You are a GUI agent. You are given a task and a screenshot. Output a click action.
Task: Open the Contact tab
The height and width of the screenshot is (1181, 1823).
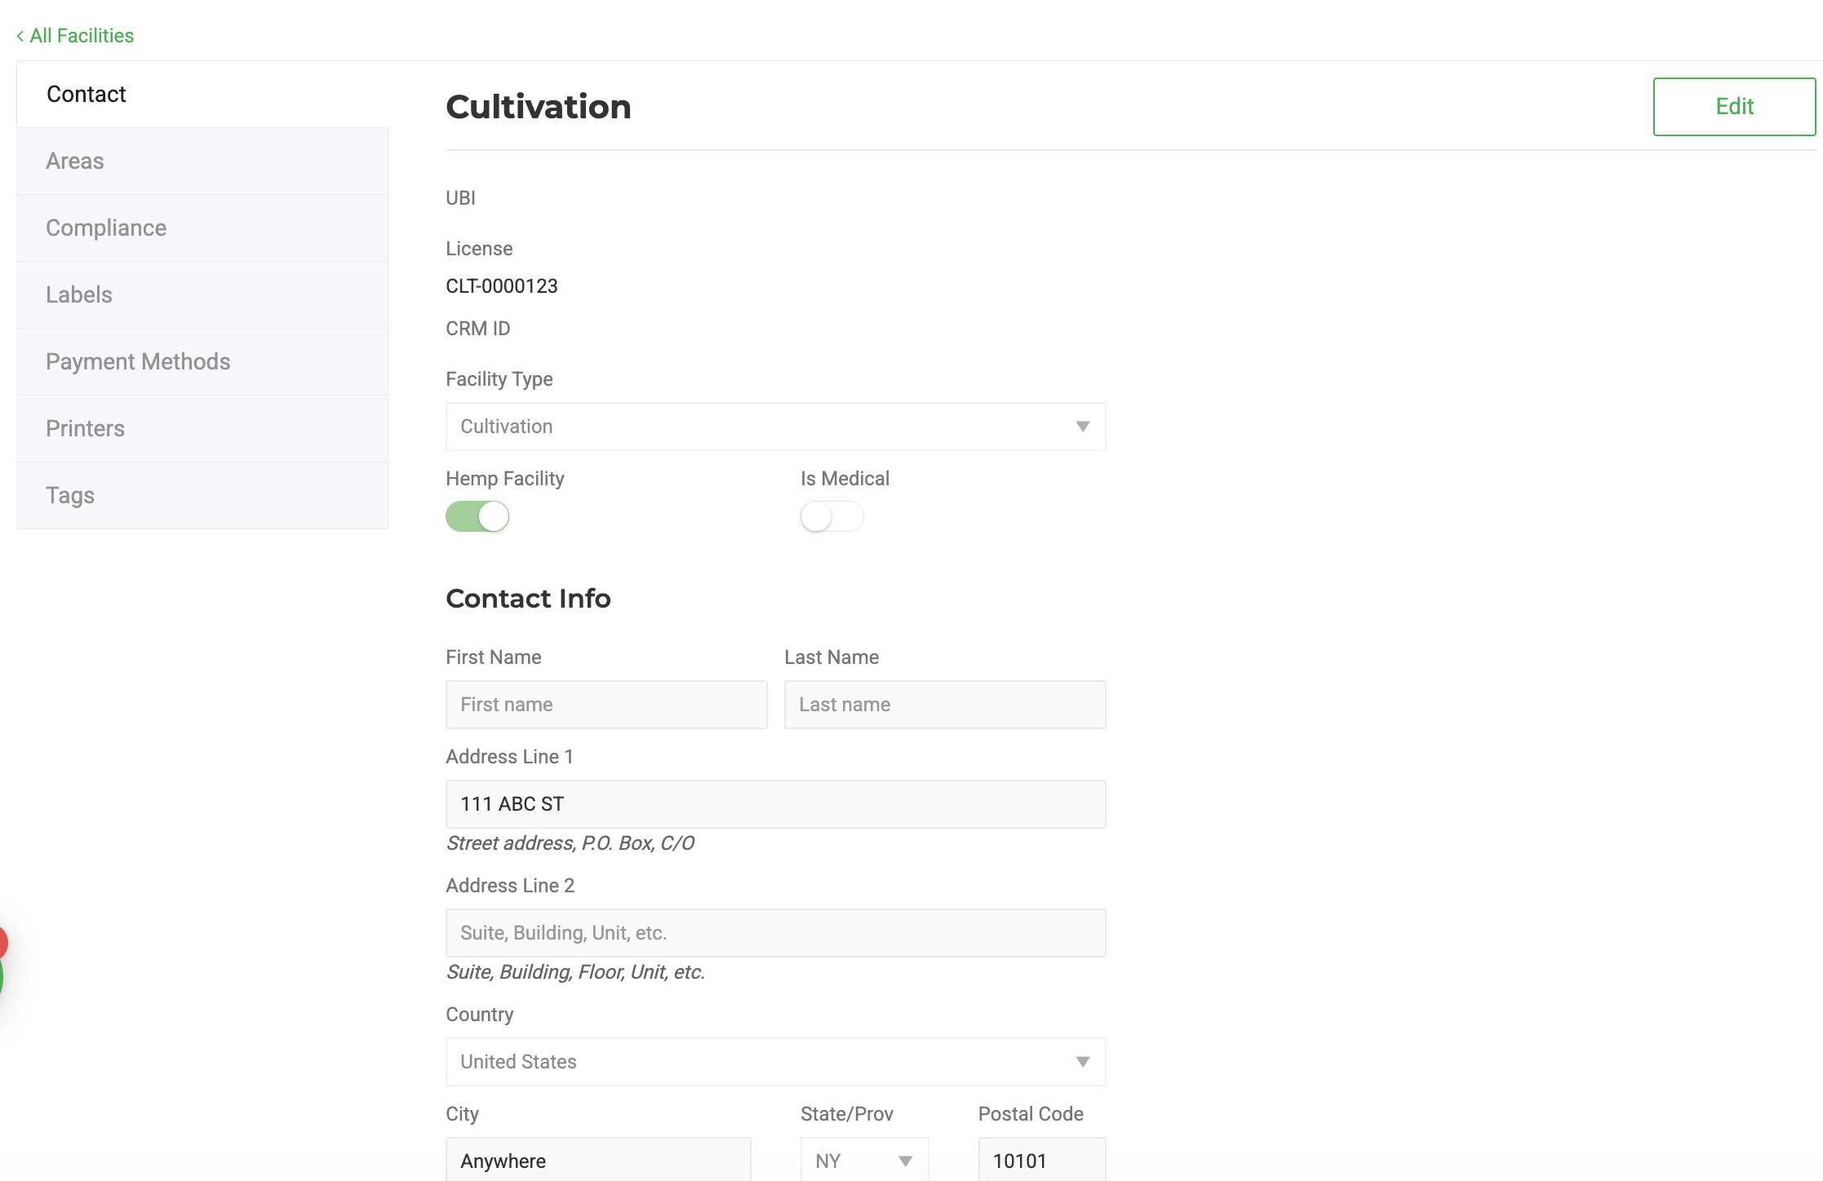(x=202, y=95)
